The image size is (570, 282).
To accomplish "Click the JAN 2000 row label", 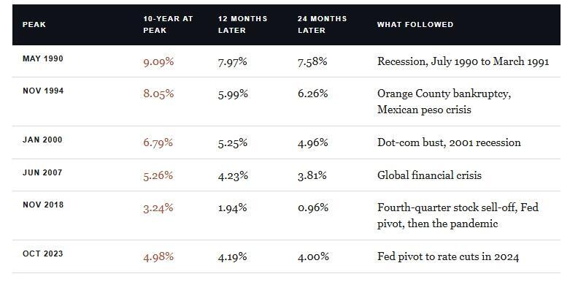I will tap(42, 140).
